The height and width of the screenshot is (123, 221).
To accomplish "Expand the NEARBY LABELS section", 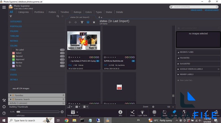I will pos(178,74).
